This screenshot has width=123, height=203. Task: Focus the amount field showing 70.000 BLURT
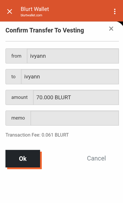pos(76,97)
